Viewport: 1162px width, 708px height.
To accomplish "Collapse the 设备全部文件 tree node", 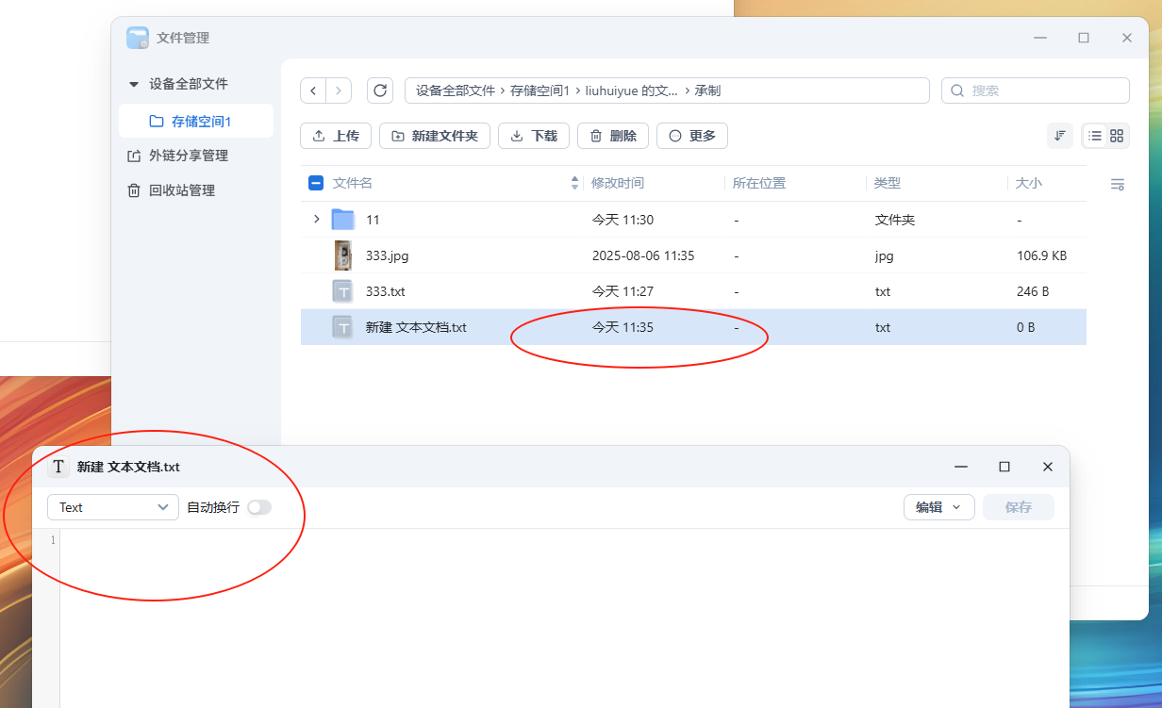I will tap(134, 84).
